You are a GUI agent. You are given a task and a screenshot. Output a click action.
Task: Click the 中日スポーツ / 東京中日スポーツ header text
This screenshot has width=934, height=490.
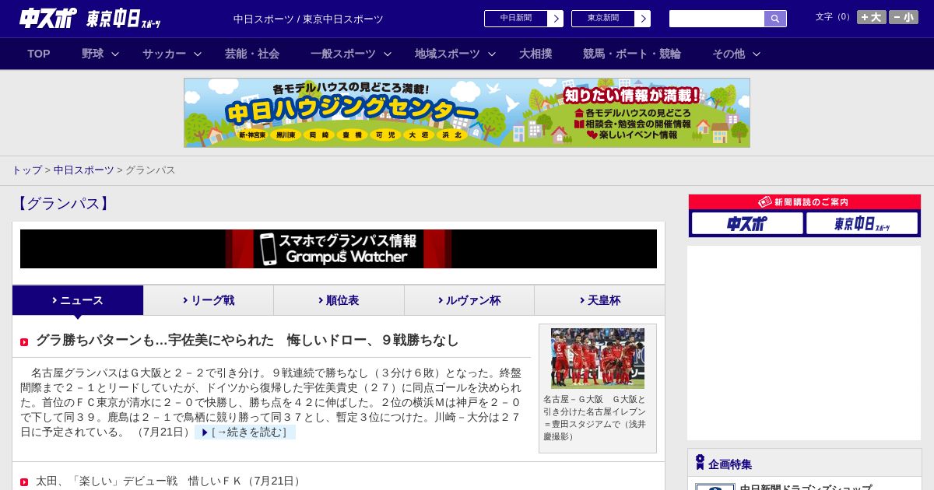pyautogui.click(x=308, y=19)
